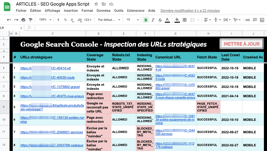This screenshot has width=267, height=151.
Task: Open horizontal align dropdown
Action: pos(207,20)
